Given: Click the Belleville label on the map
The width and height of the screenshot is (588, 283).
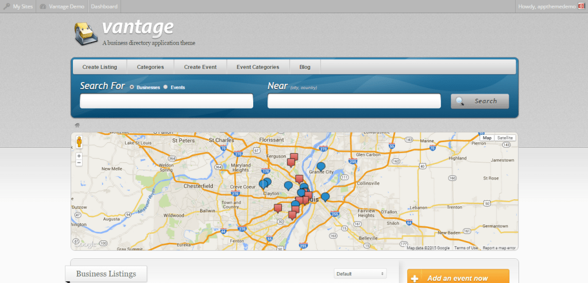Looking at the screenshot, I should [368, 238].
